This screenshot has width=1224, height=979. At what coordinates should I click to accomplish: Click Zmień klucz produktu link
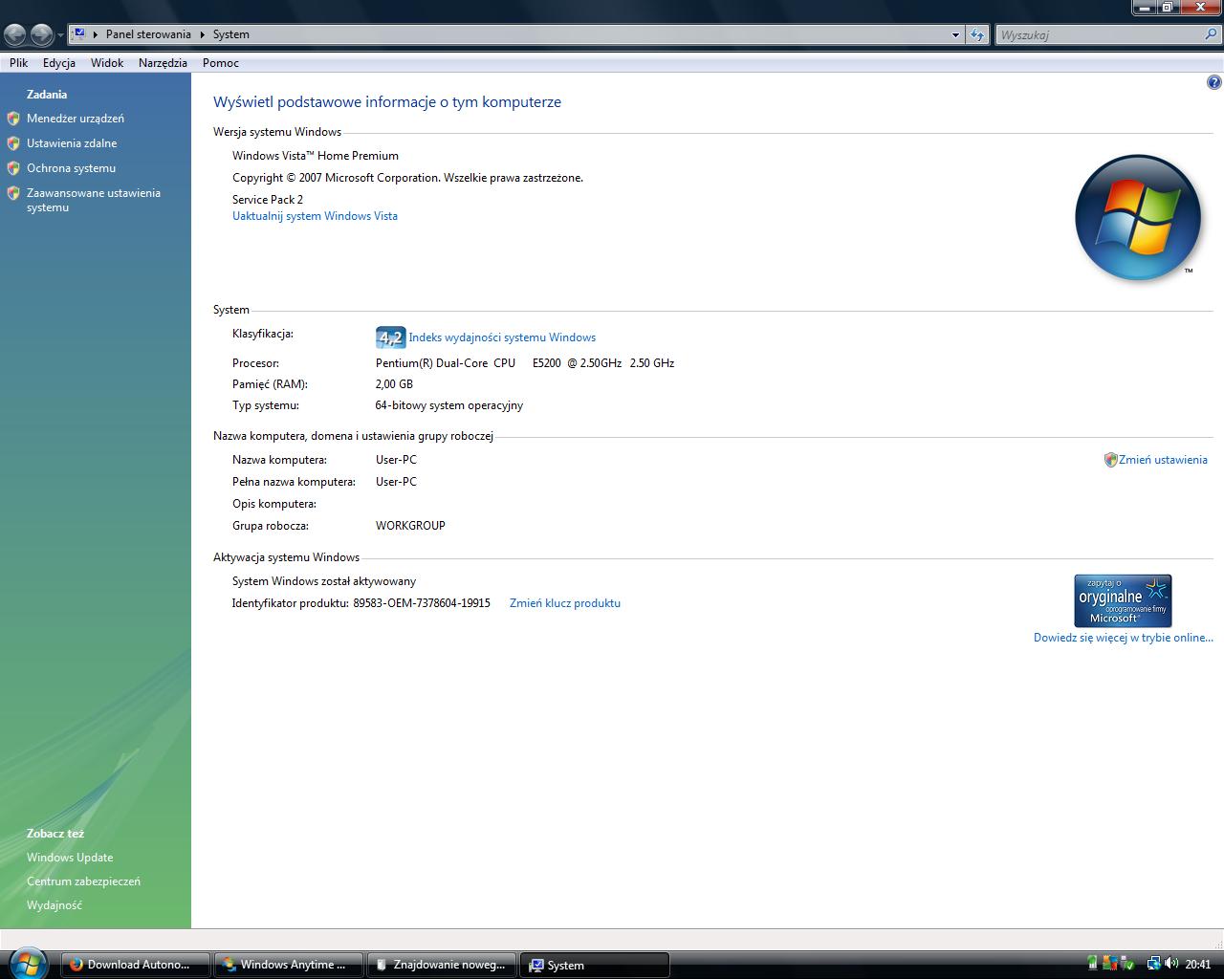(x=565, y=603)
